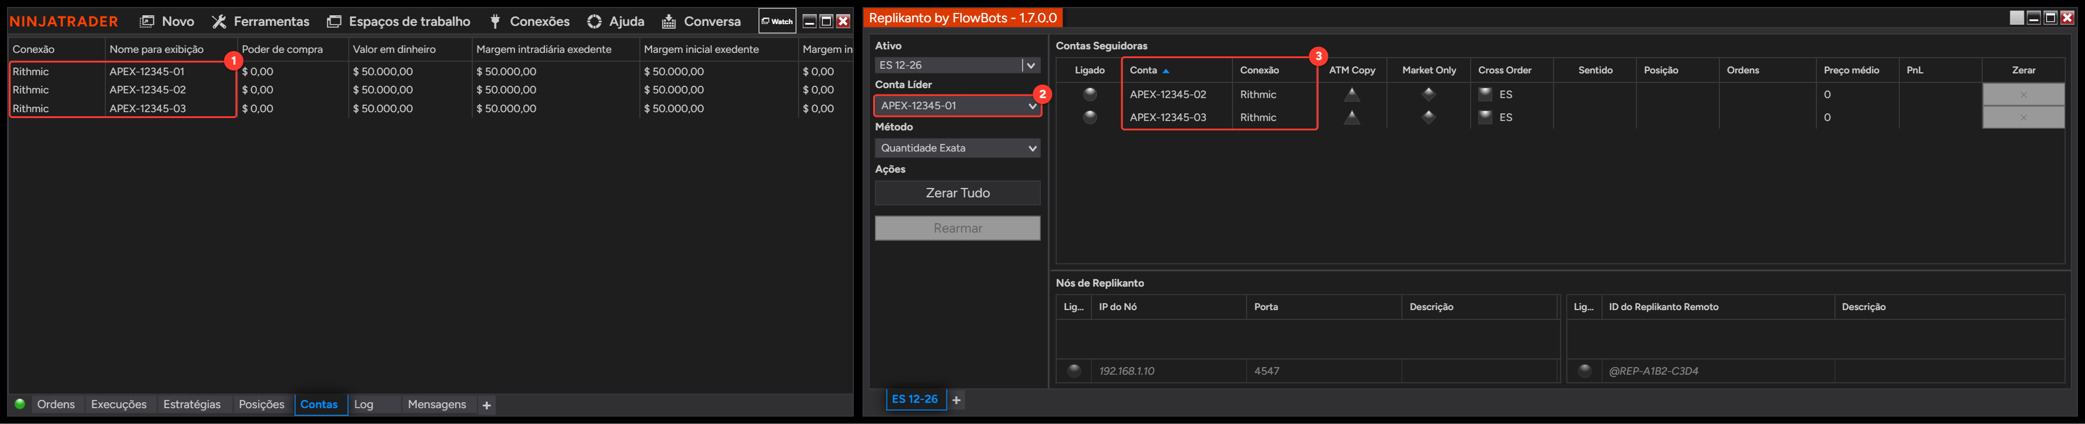Open the Ajuda menu
The width and height of the screenshot is (2085, 424).
[616, 21]
